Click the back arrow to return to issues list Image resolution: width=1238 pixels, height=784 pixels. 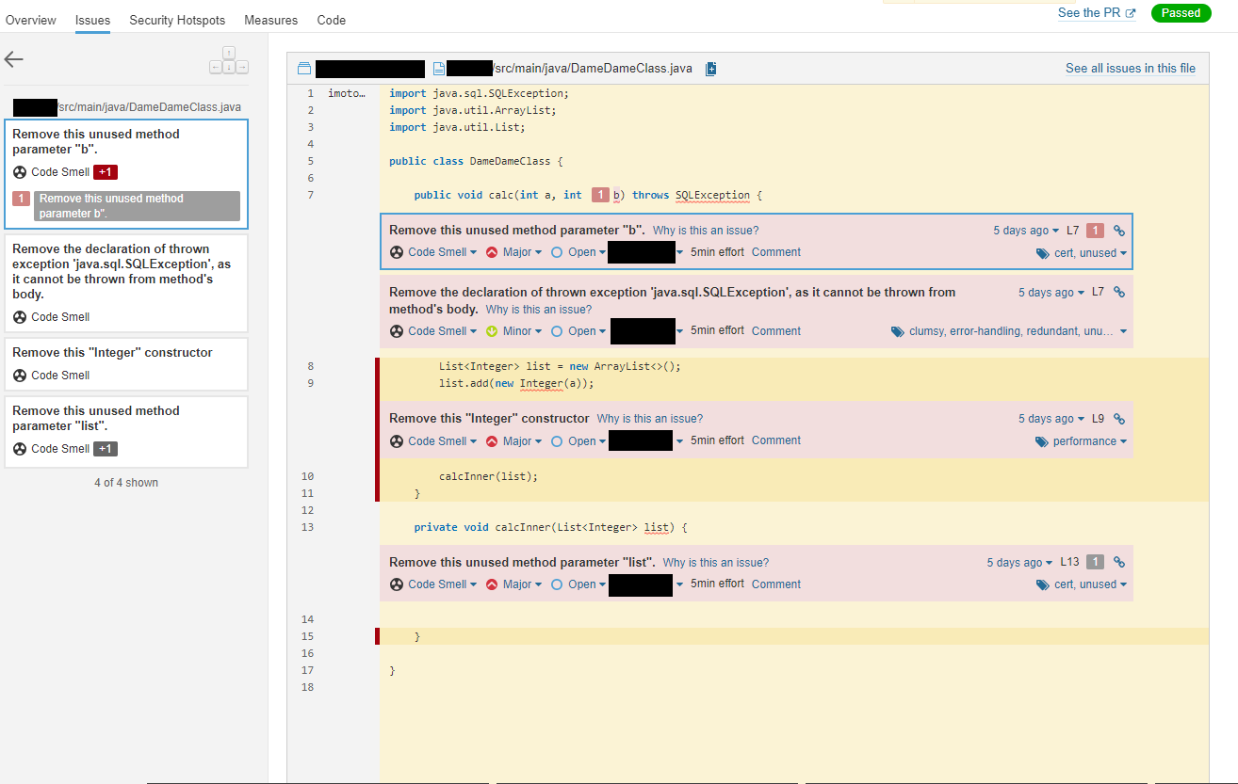point(13,59)
